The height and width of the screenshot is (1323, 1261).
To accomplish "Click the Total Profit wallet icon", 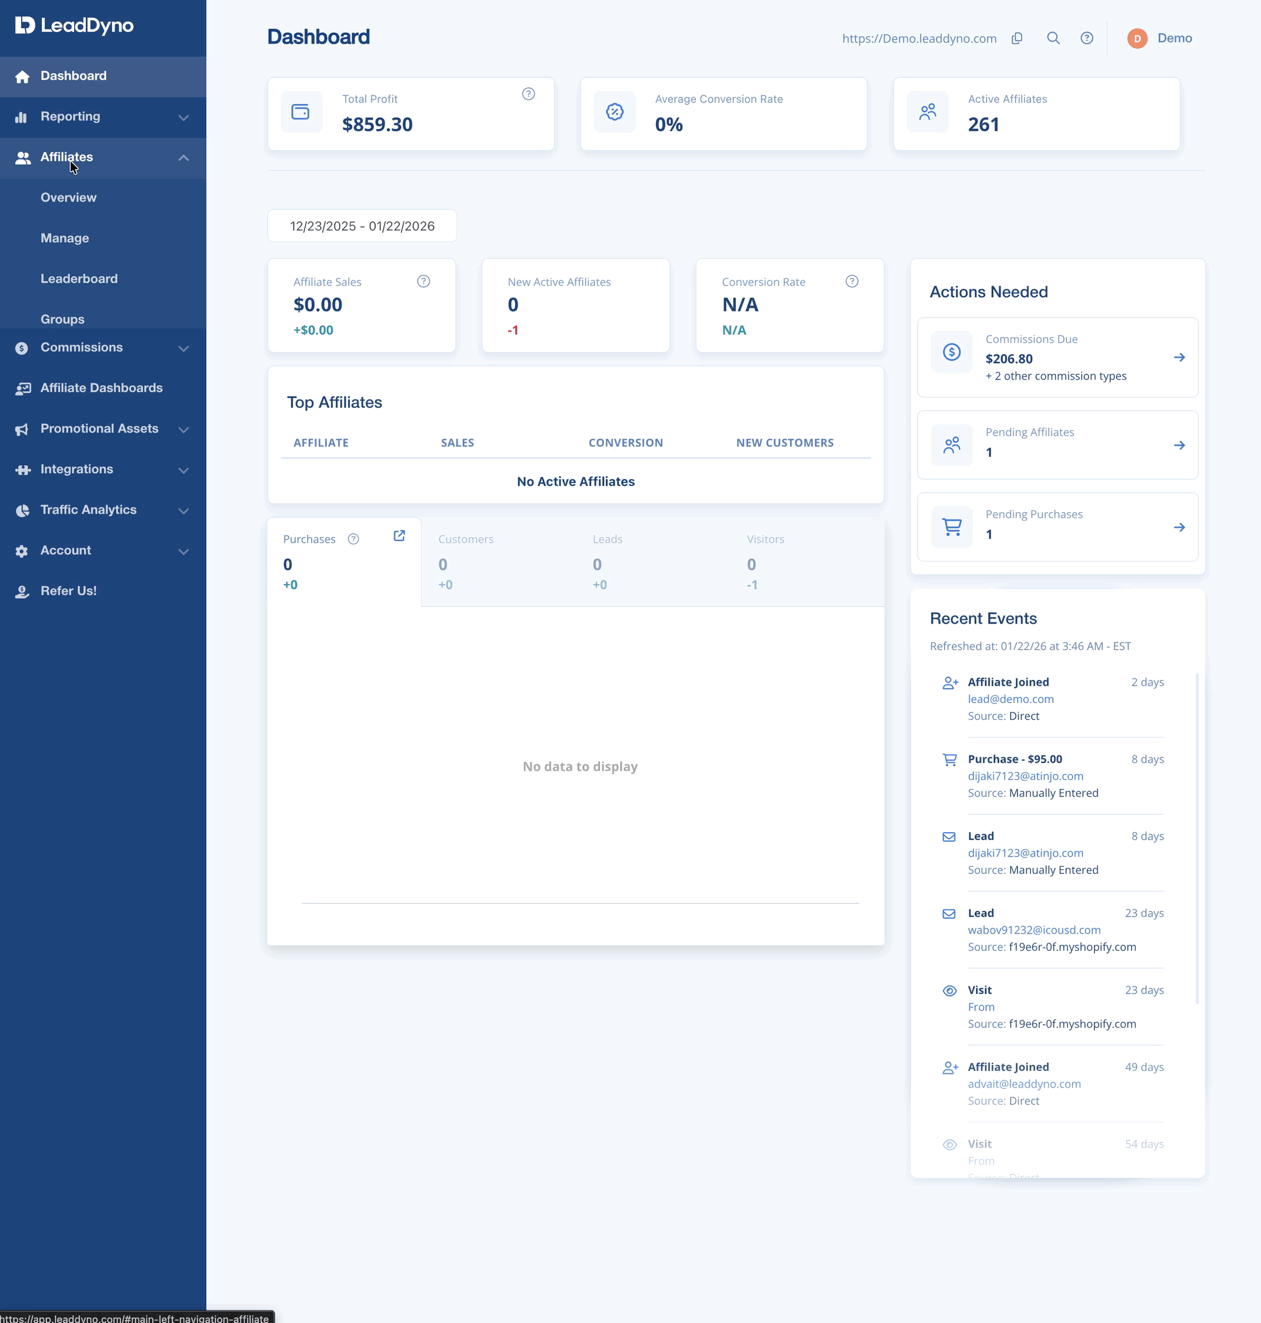I will tap(300, 111).
